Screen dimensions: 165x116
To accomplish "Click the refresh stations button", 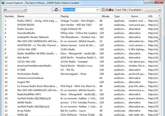I will tap(56, 10).
